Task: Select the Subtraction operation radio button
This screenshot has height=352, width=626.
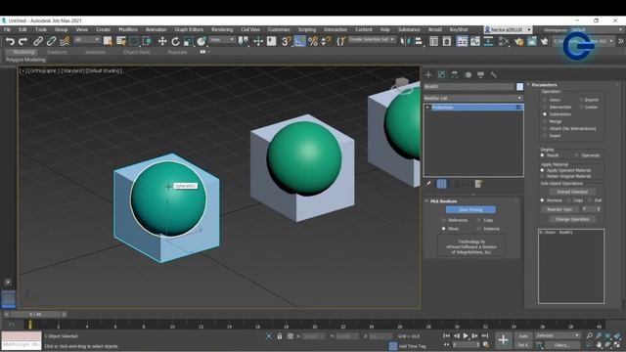Action: coord(545,114)
